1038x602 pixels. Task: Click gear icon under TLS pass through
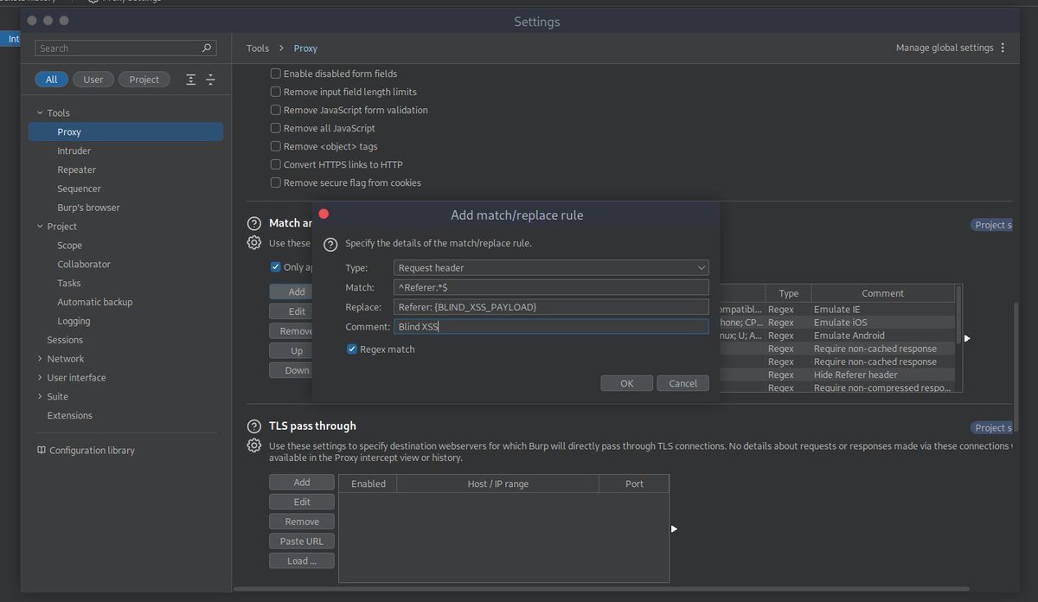coord(254,445)
